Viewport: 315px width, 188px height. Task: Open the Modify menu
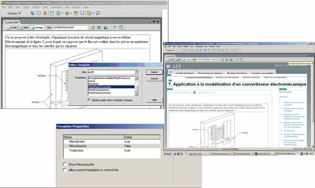(x=36, y=7)
